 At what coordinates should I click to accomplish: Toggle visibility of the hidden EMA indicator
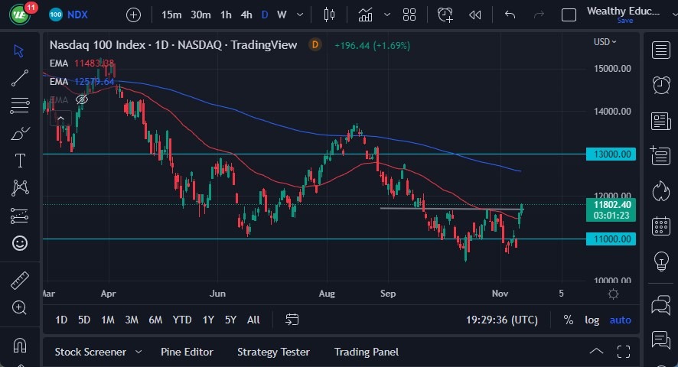82,99
